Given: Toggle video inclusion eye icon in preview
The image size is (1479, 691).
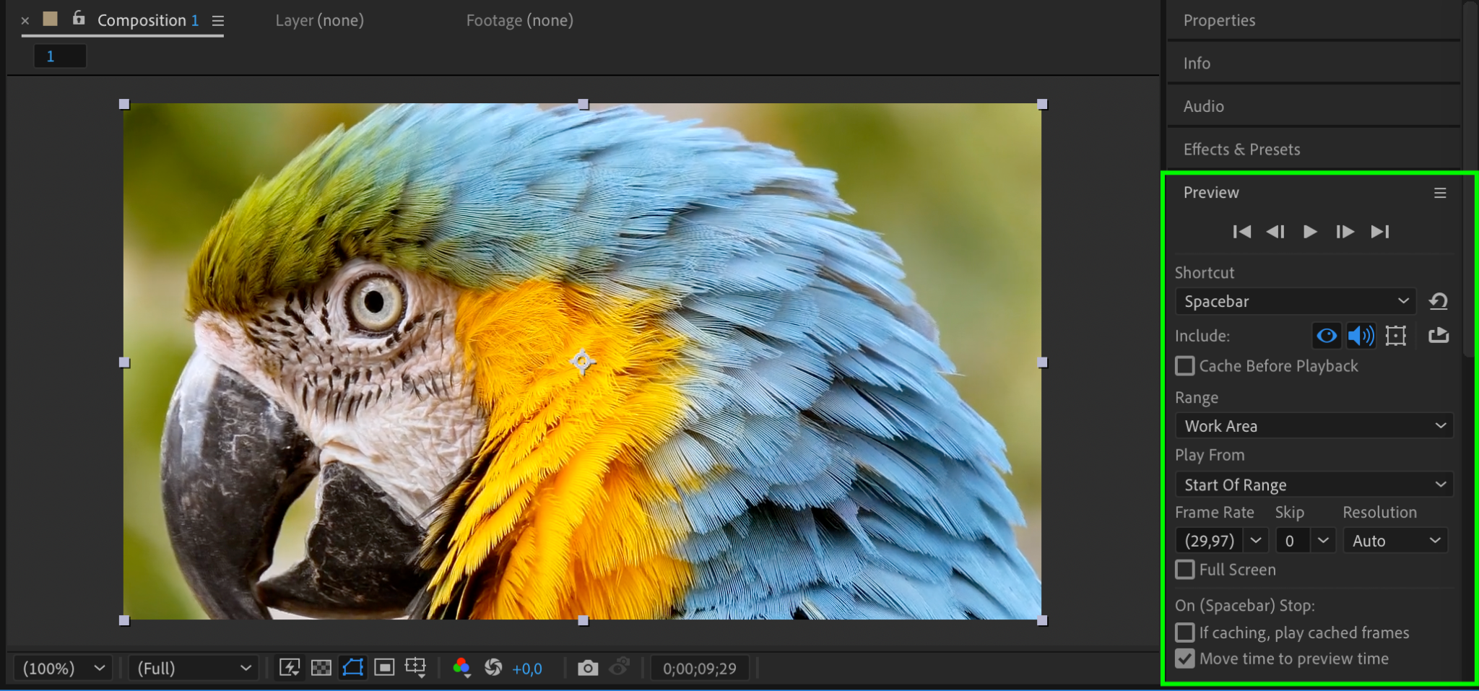Looking at the screenshot, I should point(1326,336).
